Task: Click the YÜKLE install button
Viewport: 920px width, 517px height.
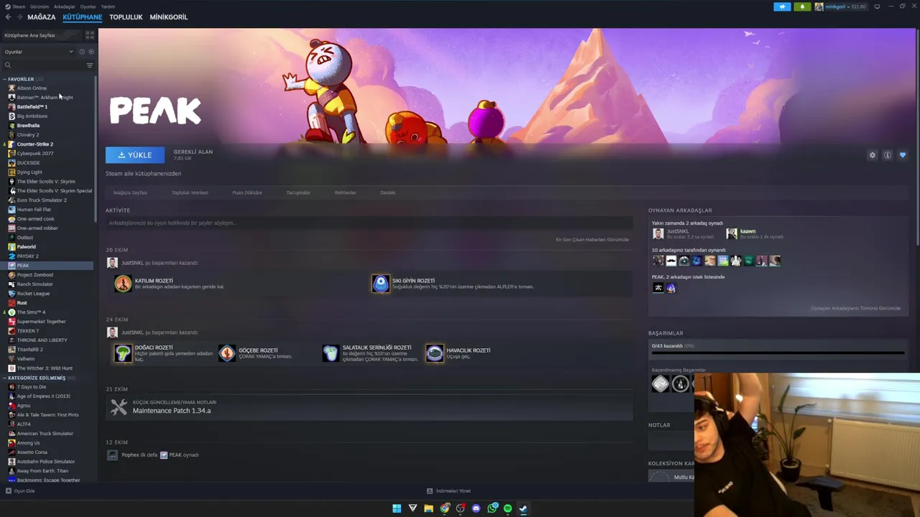Action: [x=134, y=155]
